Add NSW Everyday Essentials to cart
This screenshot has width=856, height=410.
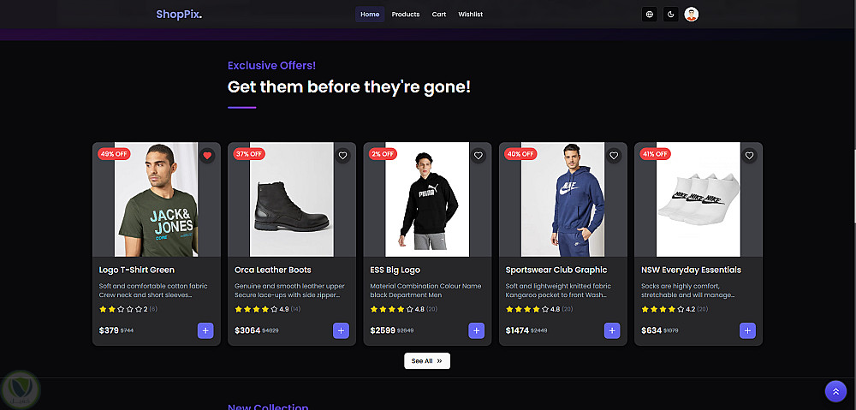[747, 330]
